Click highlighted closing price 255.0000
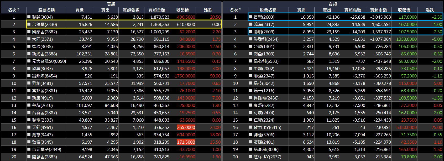The height and width of the screenshot is (161, 444). pos(186,127)
